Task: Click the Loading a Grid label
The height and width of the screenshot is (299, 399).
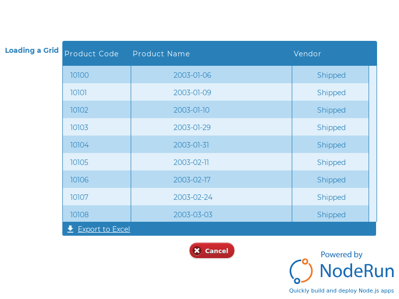Action: click(32, 50)
